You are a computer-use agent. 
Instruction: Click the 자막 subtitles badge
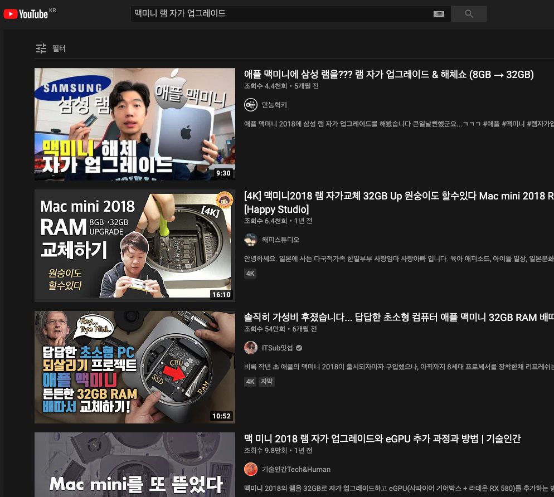pyautogui.click(x=267, y=382)
